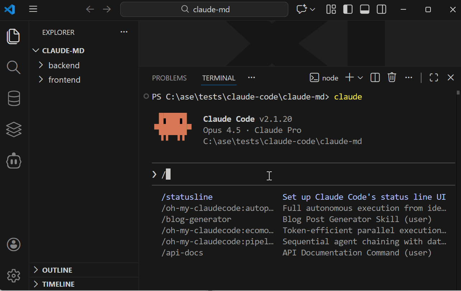Click 'Full autonomous execution from ide…' description
Screen dimensions: 461x291
tap(364, 208)
